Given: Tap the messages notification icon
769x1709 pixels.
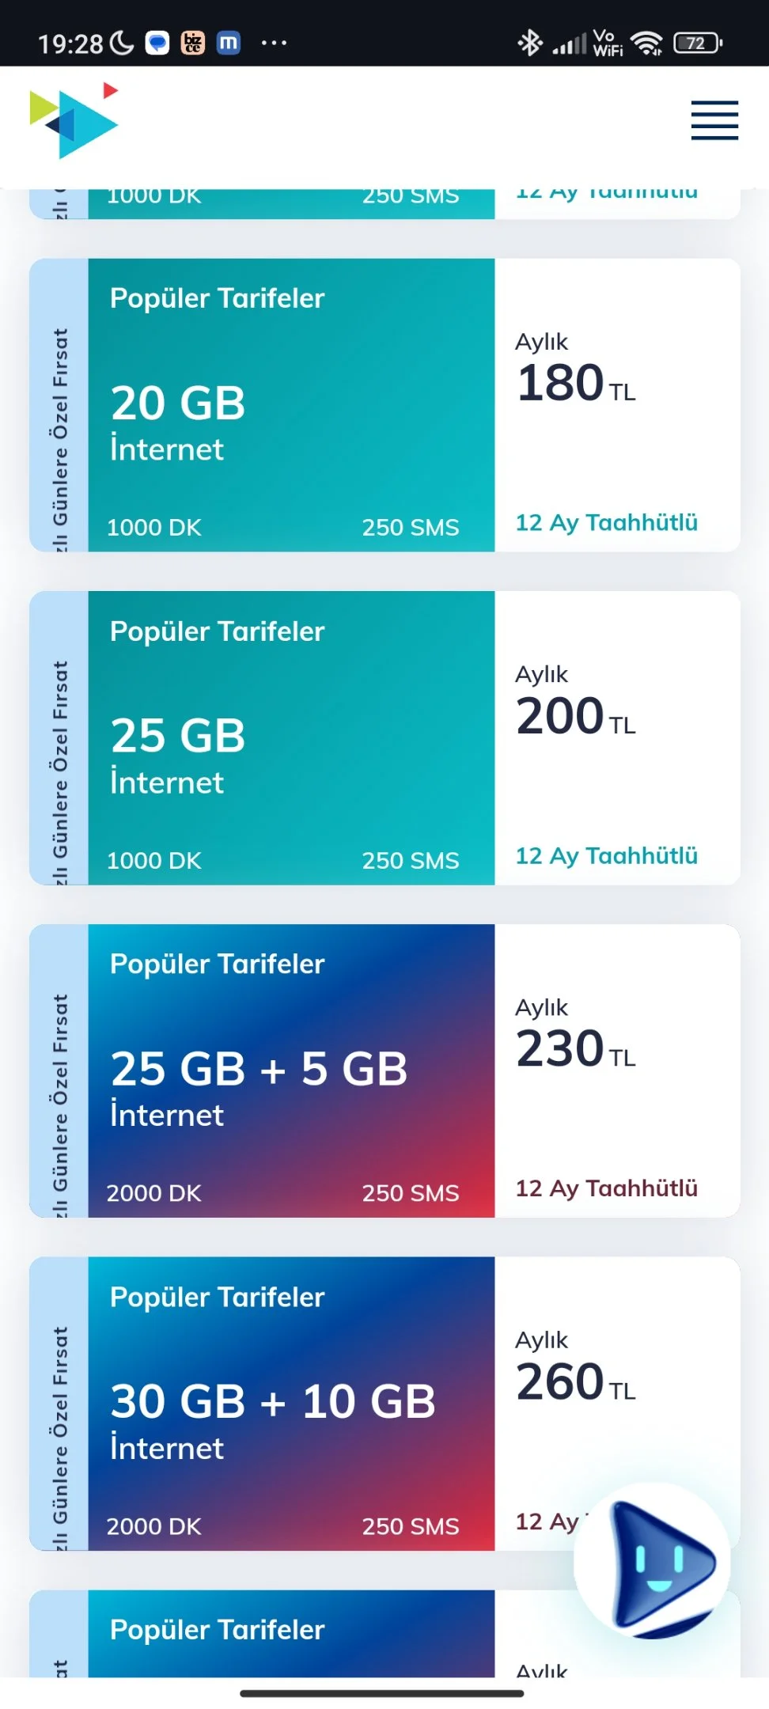Looking at the screenshot, I should (x=158, y=43).
